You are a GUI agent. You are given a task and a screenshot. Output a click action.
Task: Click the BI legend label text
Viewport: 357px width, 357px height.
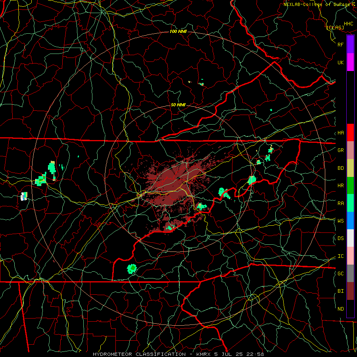pos(340,291)
